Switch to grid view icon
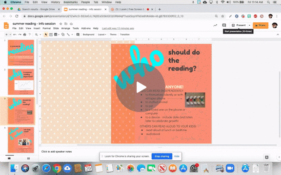The width and height of the screenshot is (281, 175). point(28,158)
